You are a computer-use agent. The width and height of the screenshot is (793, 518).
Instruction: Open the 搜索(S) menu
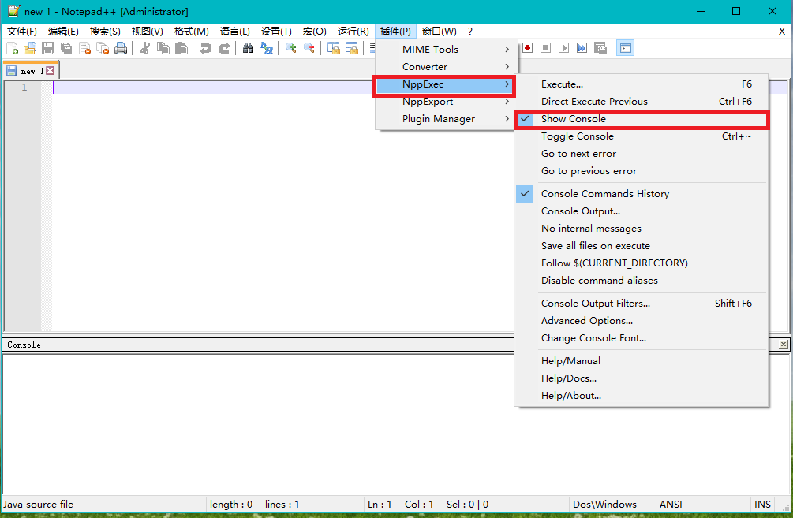105,32
